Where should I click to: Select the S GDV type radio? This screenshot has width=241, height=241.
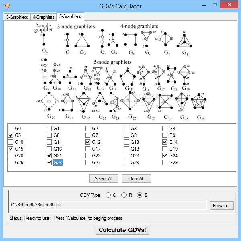coord(139,195)
